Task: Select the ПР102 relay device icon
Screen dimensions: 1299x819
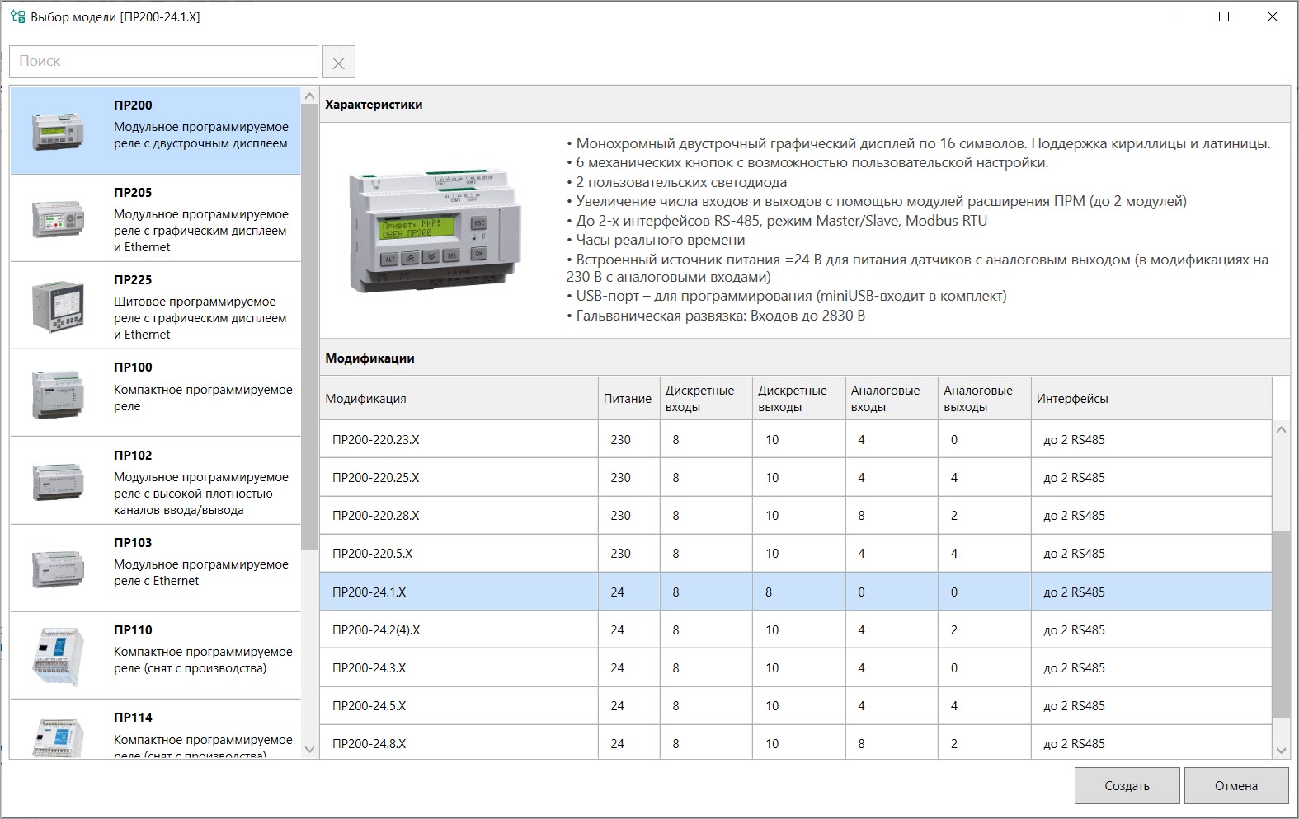Action: [x=58, y=480]
